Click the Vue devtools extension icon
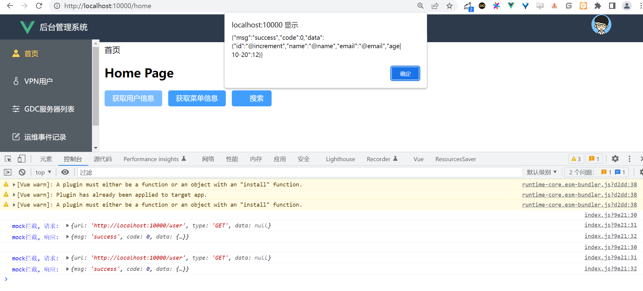Image resolution: width=643 pixels, height=291 pixels. (511, 6)
